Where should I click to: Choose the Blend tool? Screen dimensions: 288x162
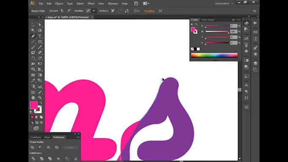40,80
